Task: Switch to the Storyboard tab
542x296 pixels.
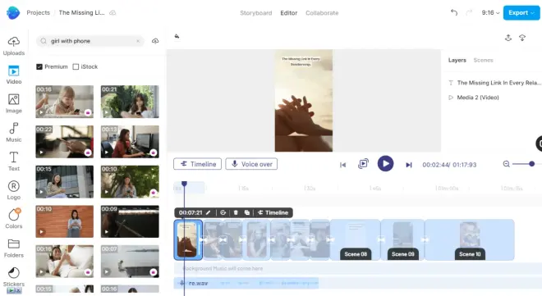Action: [255, 13]
